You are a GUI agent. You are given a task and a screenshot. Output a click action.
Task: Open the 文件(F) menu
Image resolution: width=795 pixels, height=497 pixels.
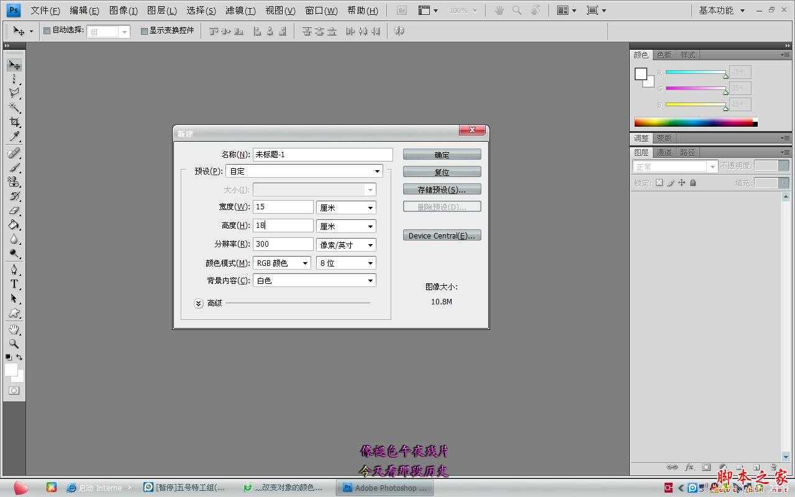click(x=45, y=11)
